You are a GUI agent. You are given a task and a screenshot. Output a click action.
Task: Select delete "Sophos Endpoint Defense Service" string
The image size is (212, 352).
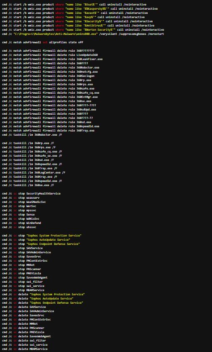[x=50, y=303]
